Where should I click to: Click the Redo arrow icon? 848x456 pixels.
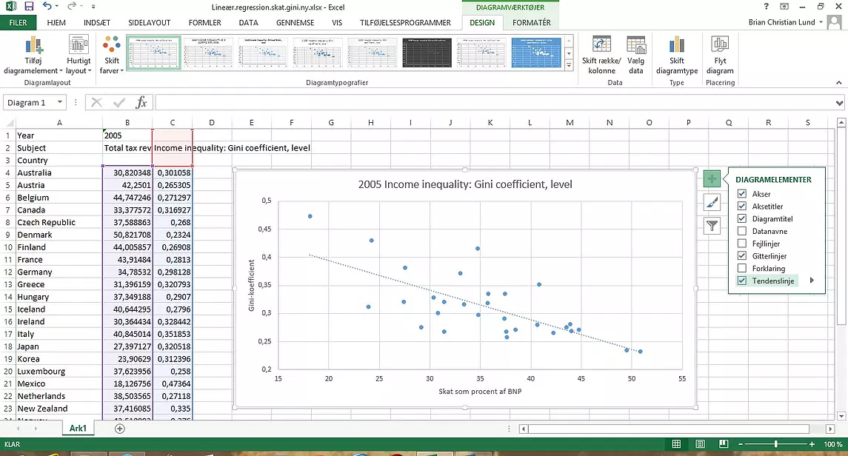click(71, 7)
